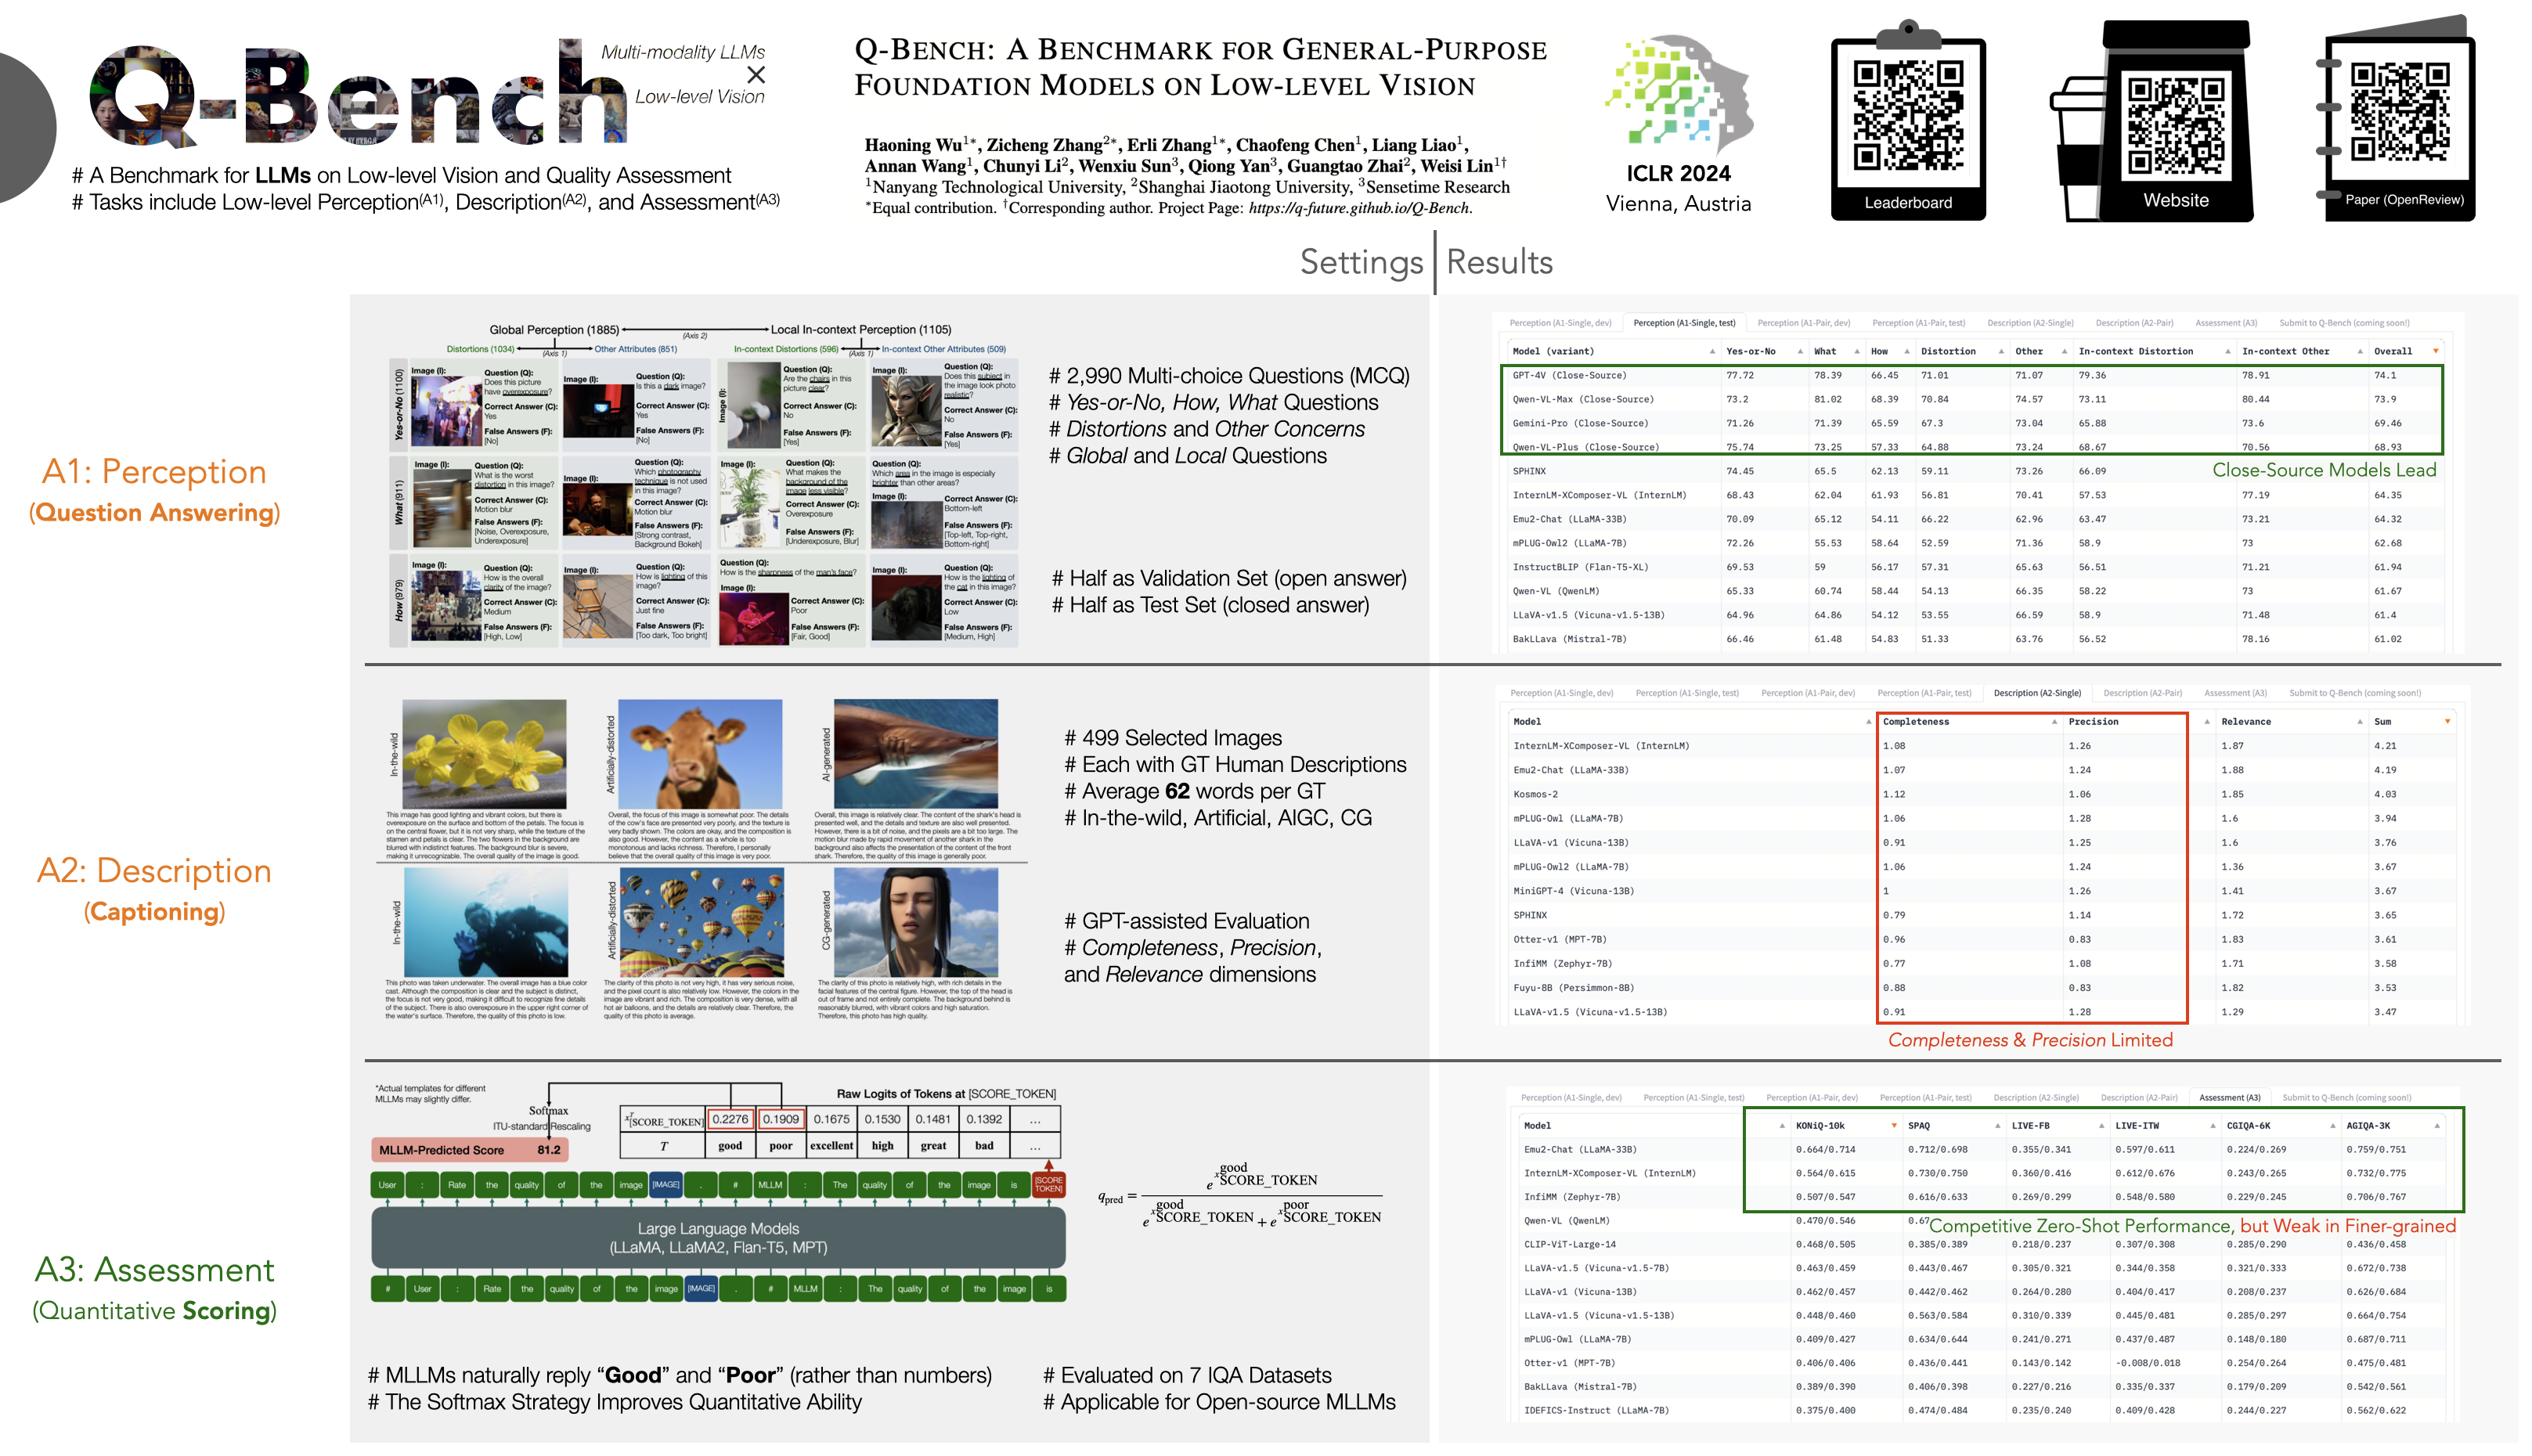This screenshot has height=1456, width=2532.
Task: Open Submit to Q-Bench tab in top table
Action: pyautogui.click(x=2343, y=323)
